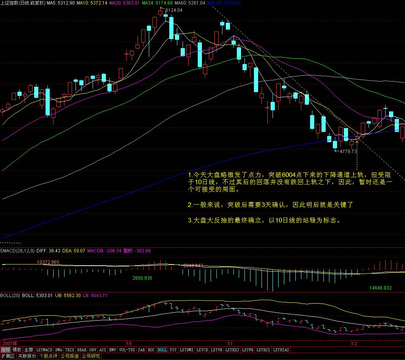The height and width of the screenshot is (360, 405).
Task: Switch to the VOL-TDX indicator
Action: 127,350
